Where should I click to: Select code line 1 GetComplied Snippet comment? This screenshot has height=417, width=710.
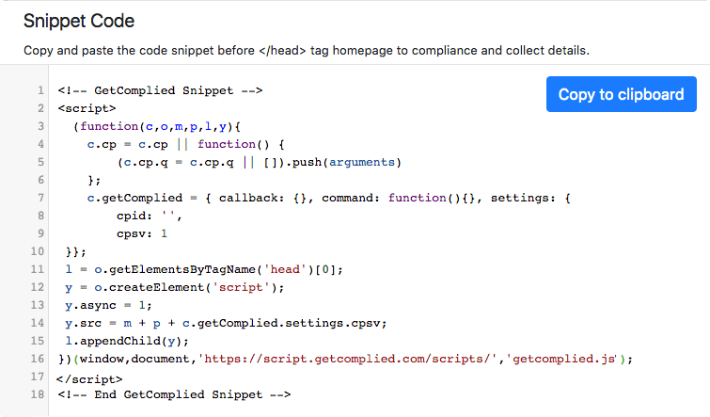pyautogui.click(x=160, y=90)
